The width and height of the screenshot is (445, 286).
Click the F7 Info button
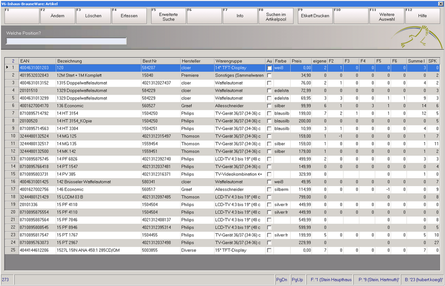[240, 16]
